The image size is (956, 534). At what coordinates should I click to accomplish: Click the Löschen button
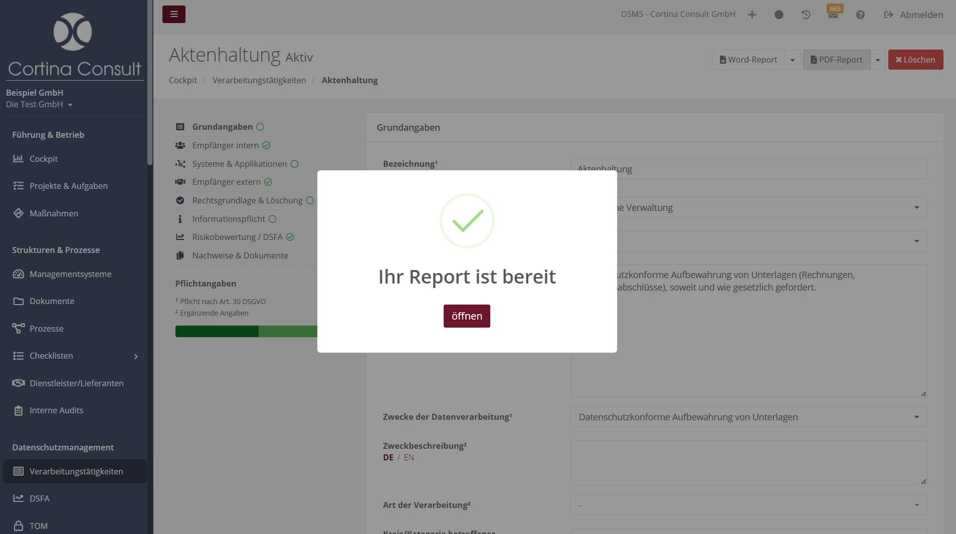915,60
